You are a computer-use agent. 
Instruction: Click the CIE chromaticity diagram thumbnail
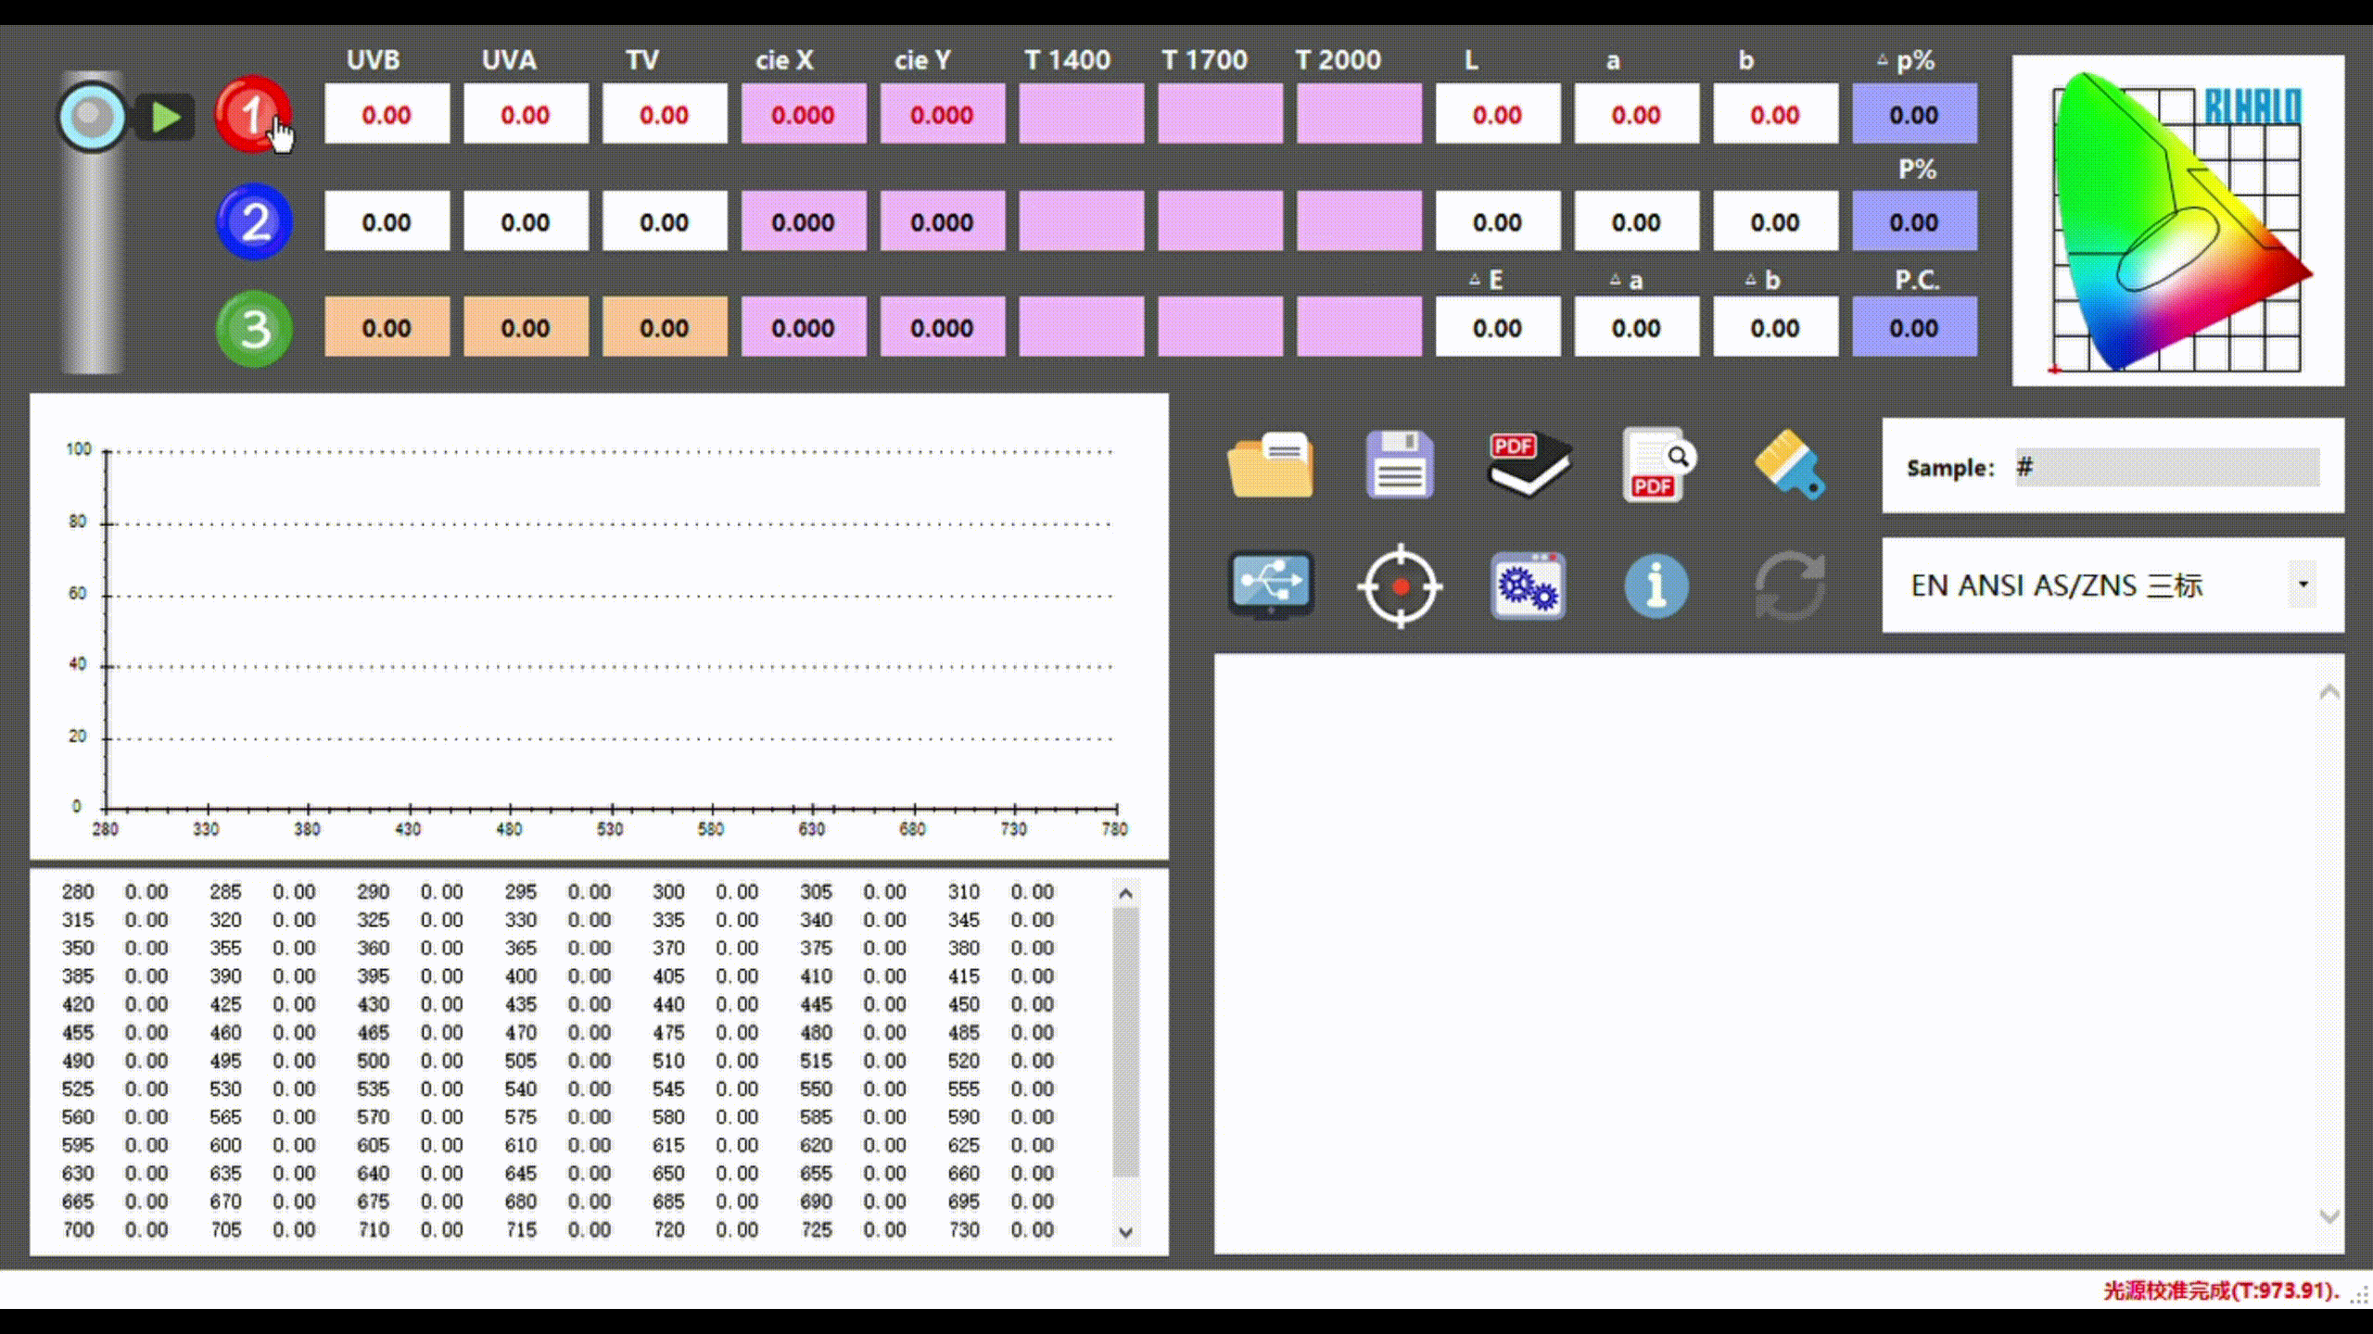tap(2178, 220)
